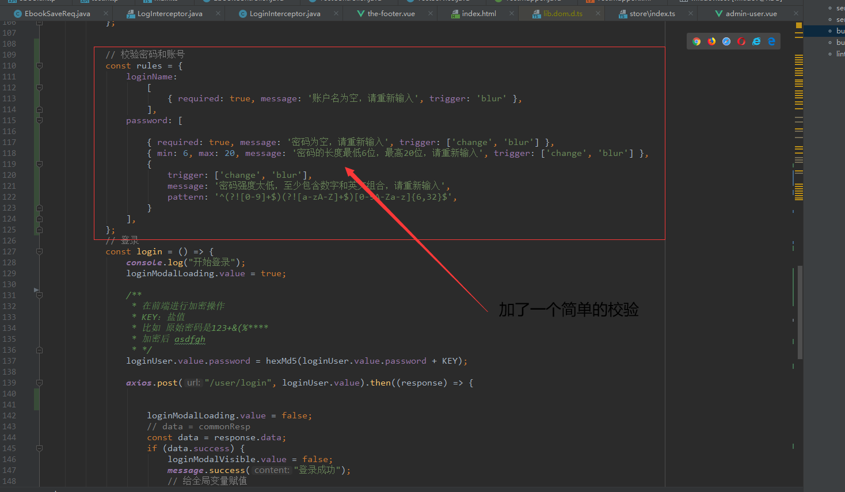
Task: Collapse the axios.post callback at line 139
Action: (x=40, y=383)
